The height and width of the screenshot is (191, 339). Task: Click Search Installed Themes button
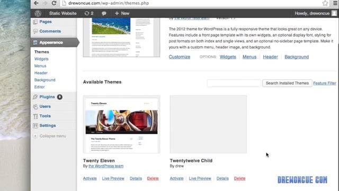coord(287,83)
